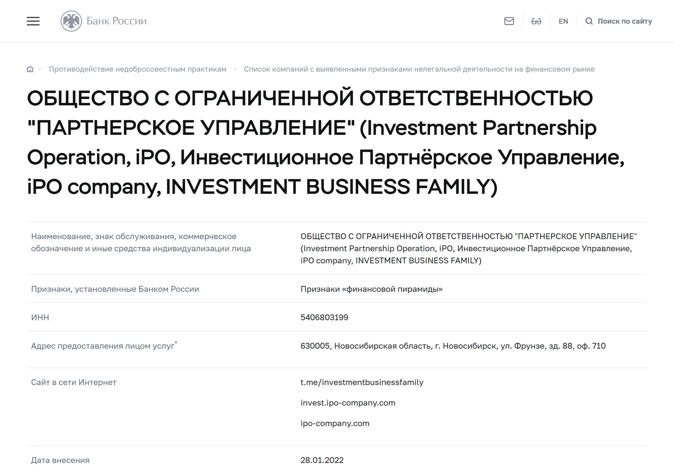Open the hamburger main menu
The image size is (674, 474).
point(33,21)
